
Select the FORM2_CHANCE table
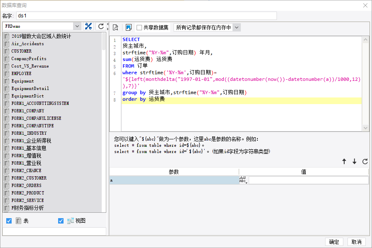[x=26, y=170]
